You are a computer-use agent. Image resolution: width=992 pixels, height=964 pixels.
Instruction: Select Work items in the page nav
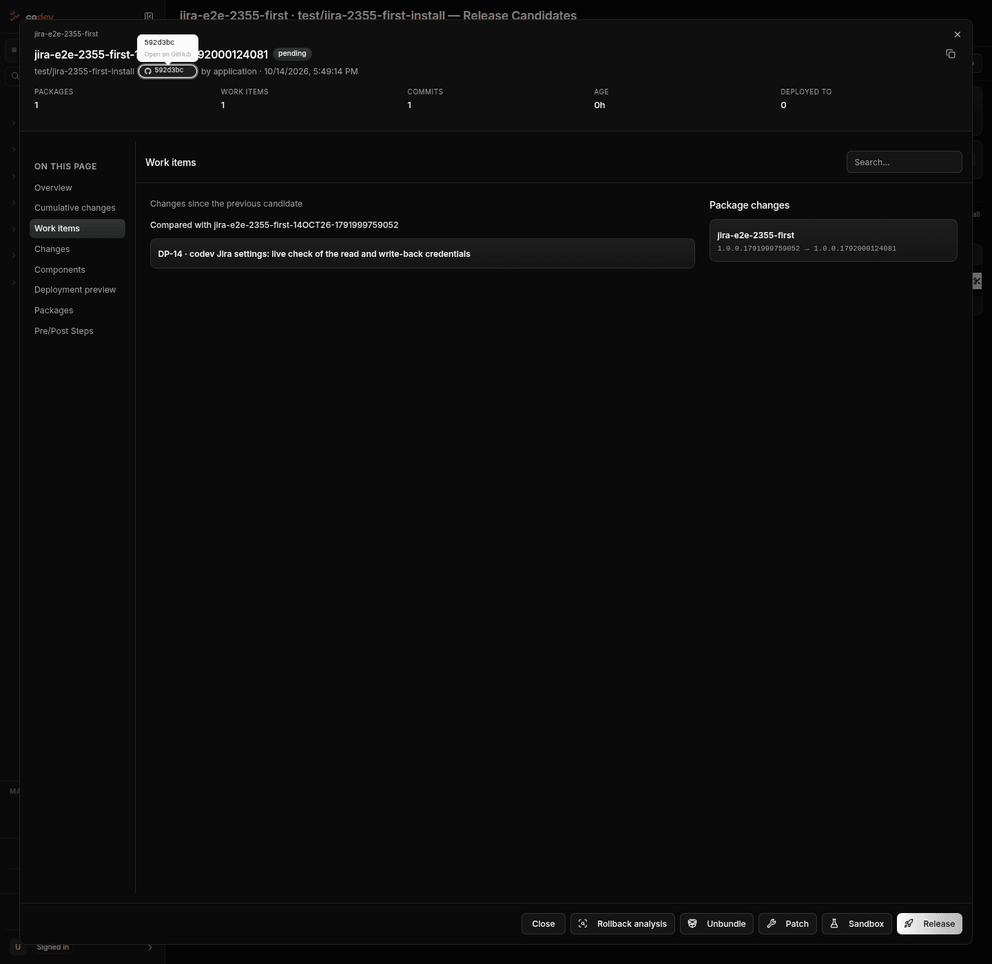[x=77, y=229]
